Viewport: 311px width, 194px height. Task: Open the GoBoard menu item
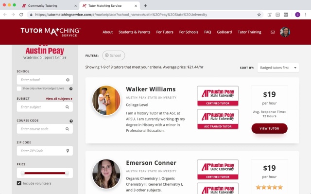tap(225, 32)
